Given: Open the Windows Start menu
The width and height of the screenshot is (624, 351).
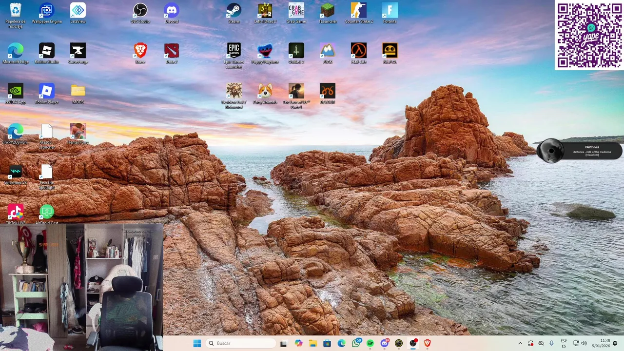Looking at the screenshot, I should 197,343.
